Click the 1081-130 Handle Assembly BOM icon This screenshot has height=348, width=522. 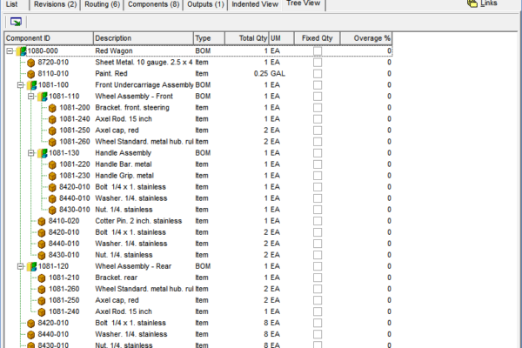(43, 153)
